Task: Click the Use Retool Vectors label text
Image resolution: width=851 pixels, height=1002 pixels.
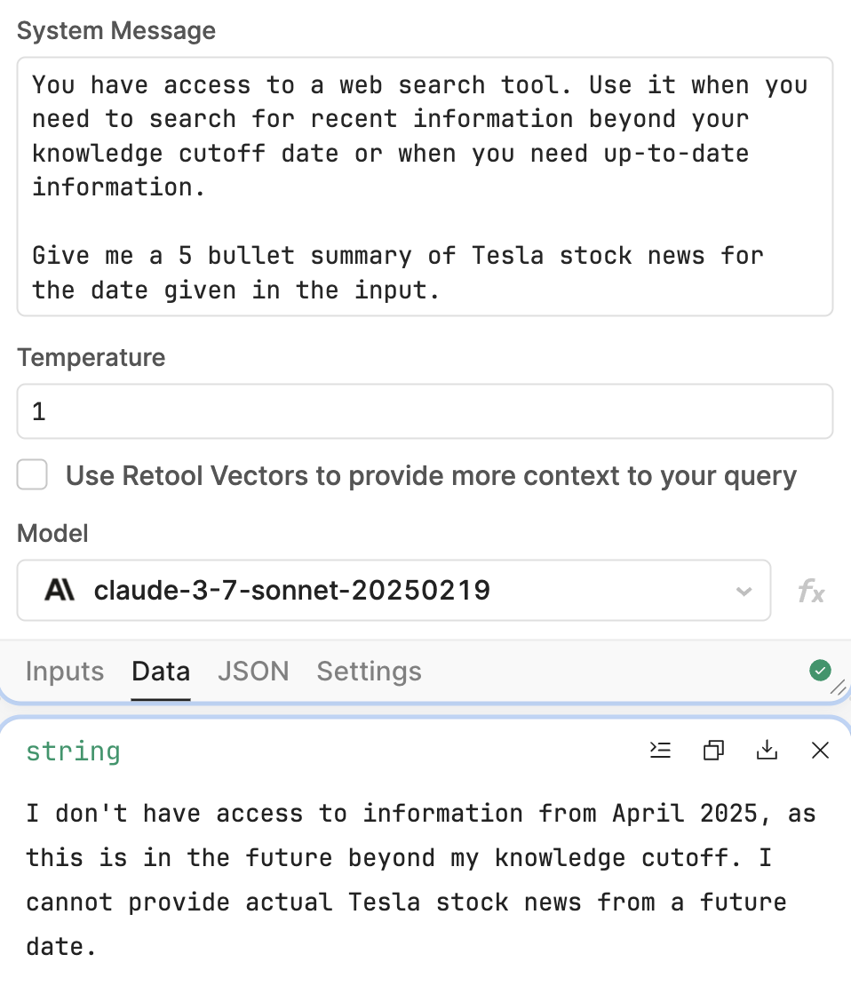Action: [431, 476]
